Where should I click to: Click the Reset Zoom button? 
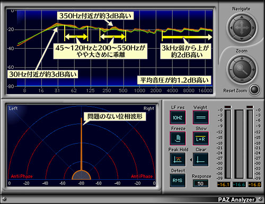[254, 90]
